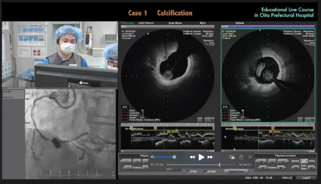Viewport: 321px width, 184px height.
Task: Click the right scroll arrow under the RUN3 longitudinal view
Action: tap(308, 151)
